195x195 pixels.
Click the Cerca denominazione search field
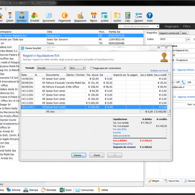pos(139,26)
